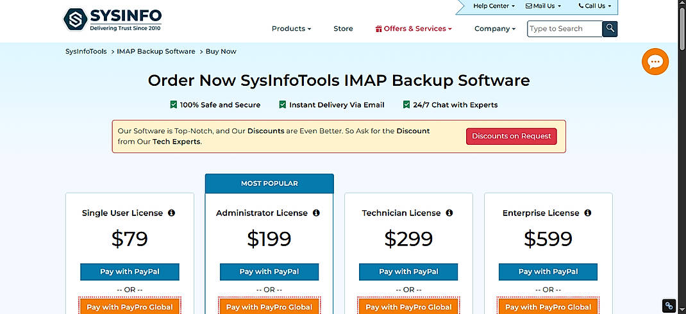Image resolution: width=686 pixels, height=314 pixels.
Task: Click green checkmark beside 100% Safe and Secure
Action: tap(173, 104)
